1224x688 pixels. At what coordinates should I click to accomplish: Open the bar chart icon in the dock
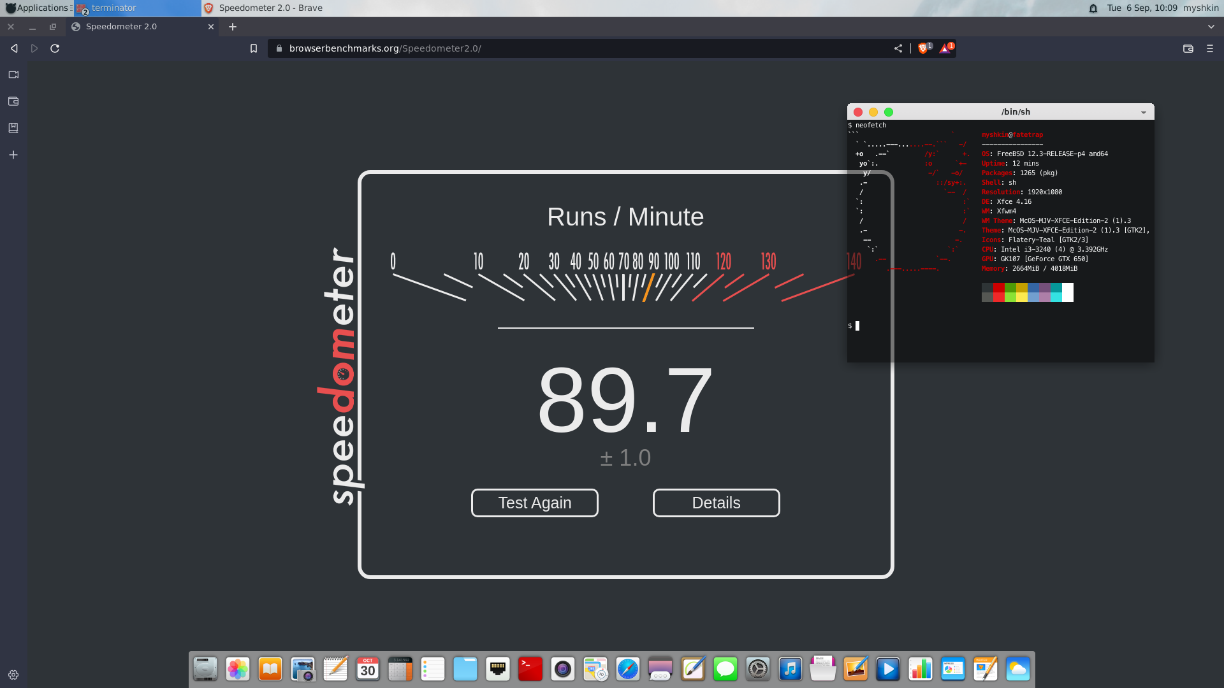921,669
